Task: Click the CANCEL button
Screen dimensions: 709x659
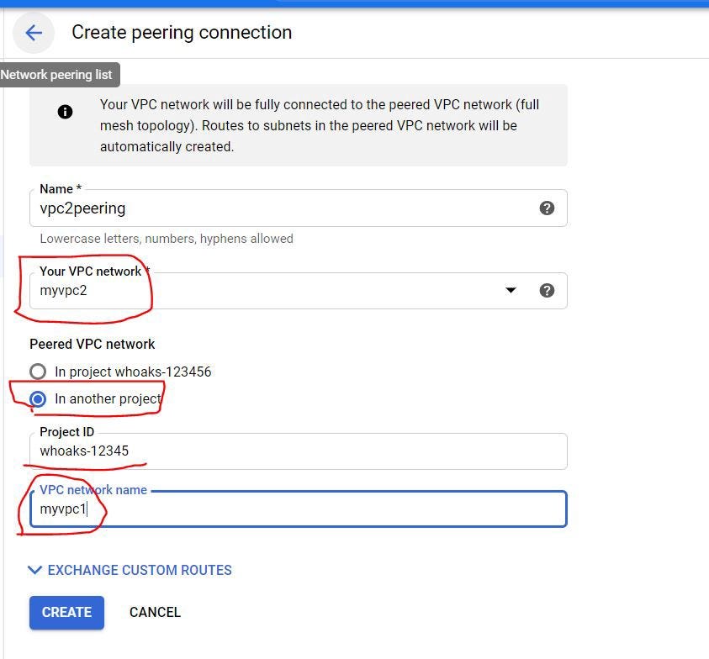Action: tap(155, 613)
